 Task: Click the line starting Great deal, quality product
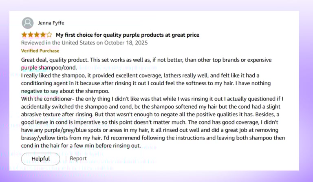click(x=146, y=60)
